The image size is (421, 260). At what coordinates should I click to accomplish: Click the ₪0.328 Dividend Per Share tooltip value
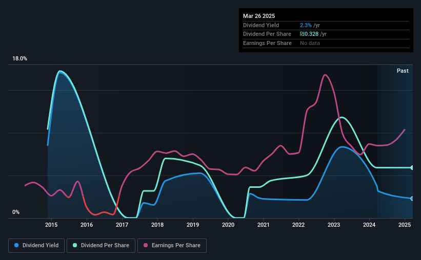coord(309,34)
